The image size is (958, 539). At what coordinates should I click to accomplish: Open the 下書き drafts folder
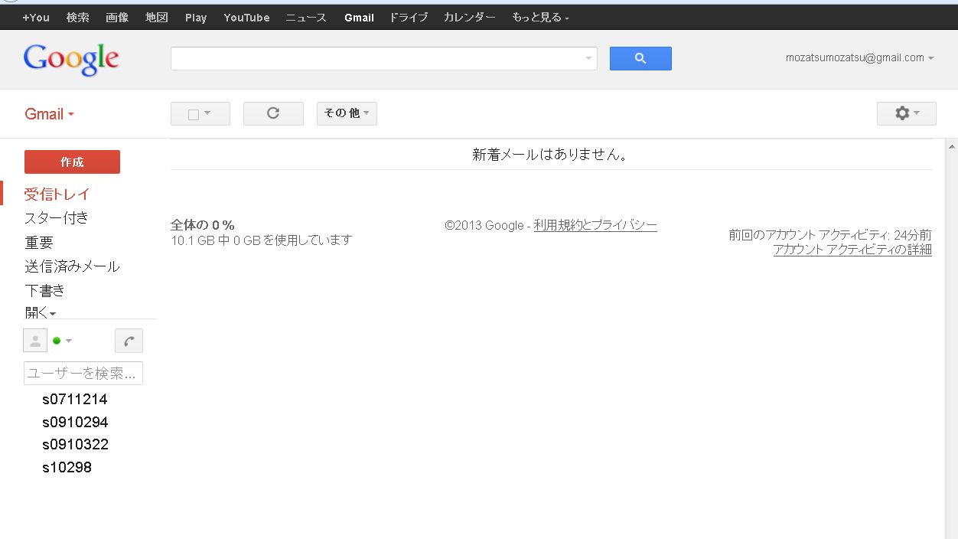[x=44, y=290]
